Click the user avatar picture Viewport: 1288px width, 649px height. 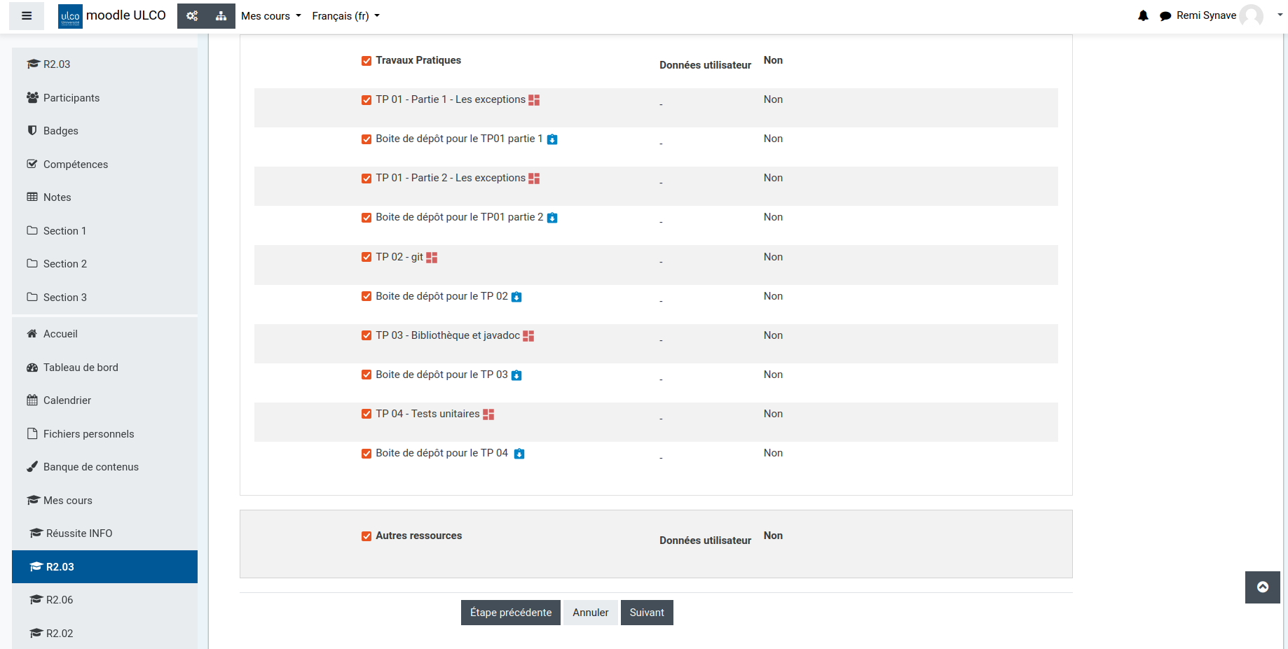click(x=1251, y=16)
